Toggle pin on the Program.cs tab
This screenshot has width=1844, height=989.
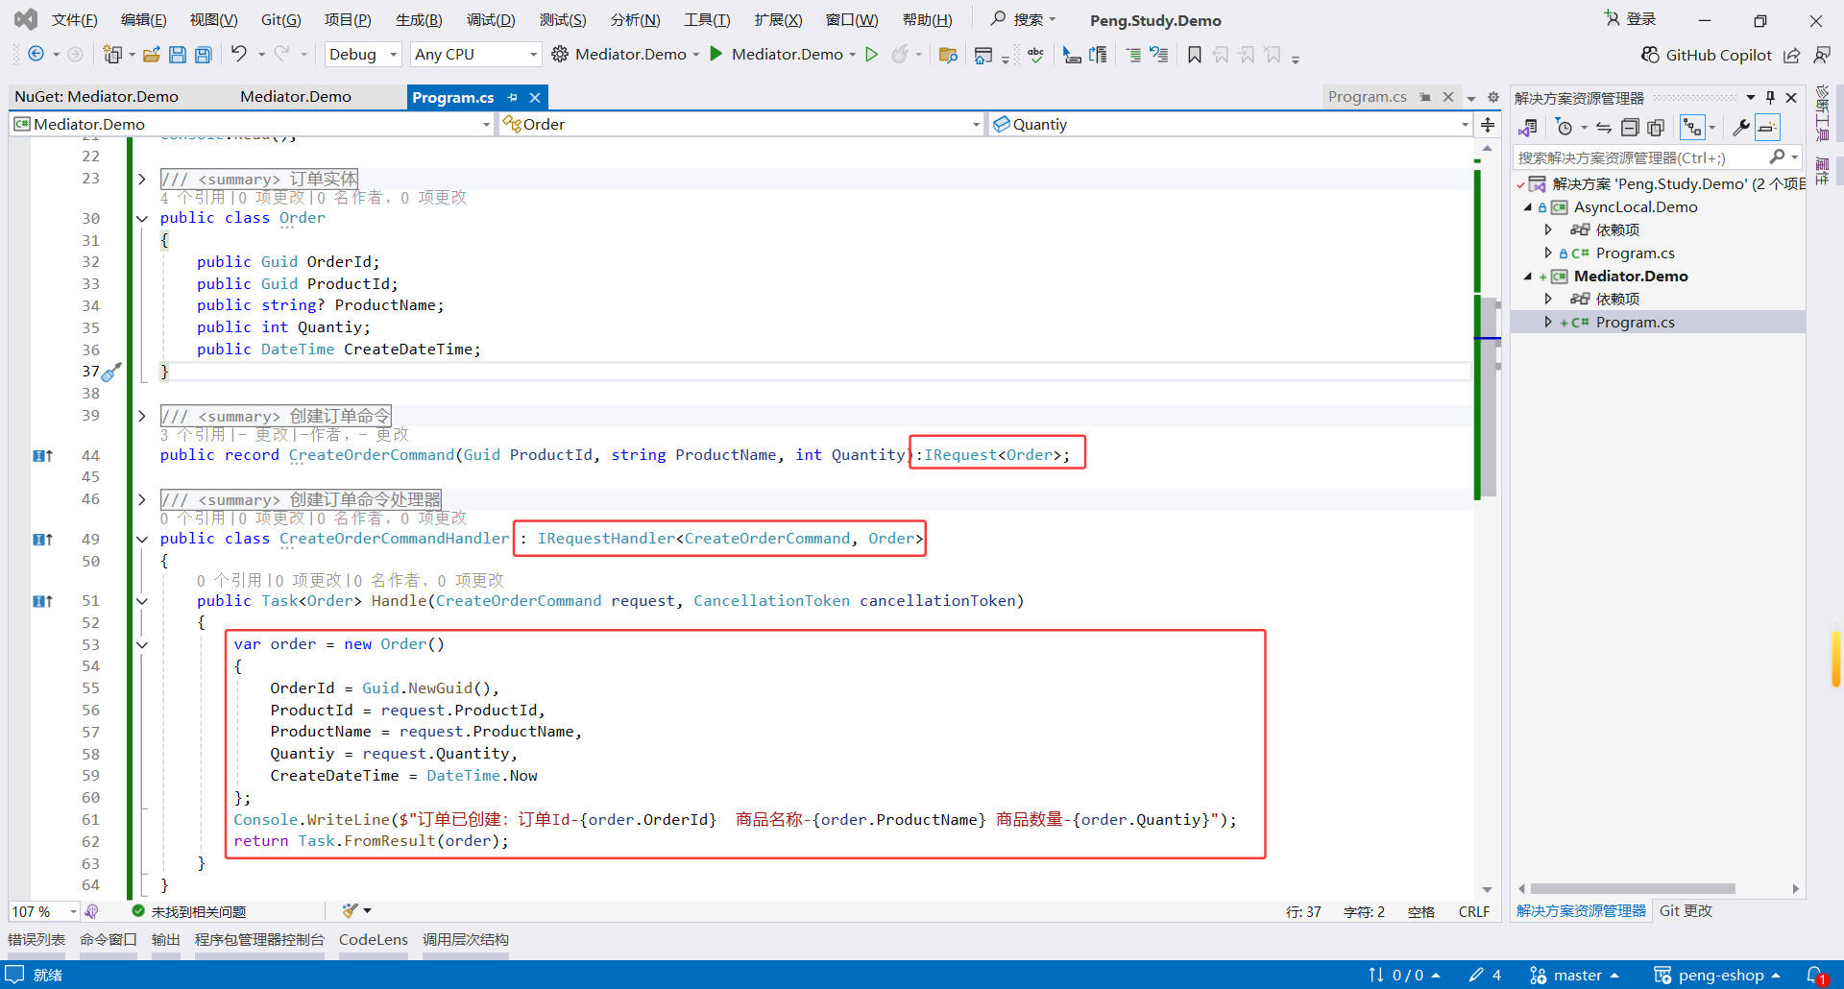513,97
